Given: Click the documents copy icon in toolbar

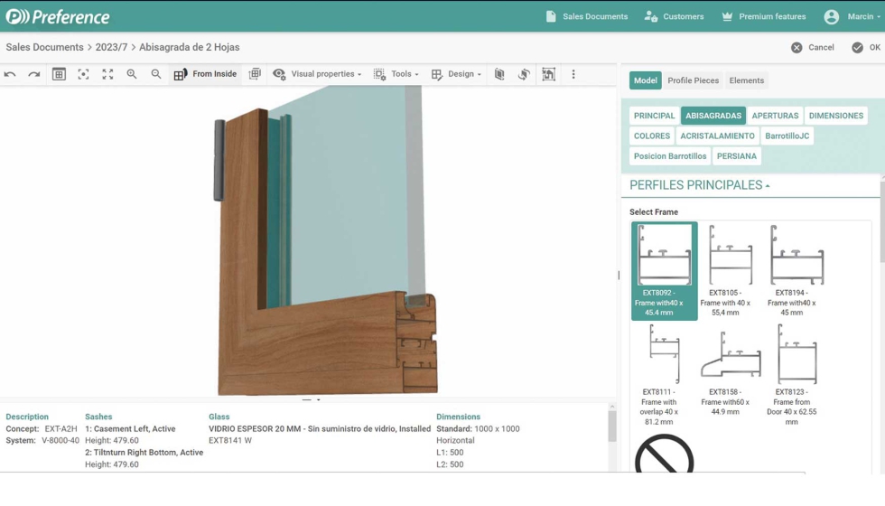Looking at the screenshot, I should coord(498,74).
